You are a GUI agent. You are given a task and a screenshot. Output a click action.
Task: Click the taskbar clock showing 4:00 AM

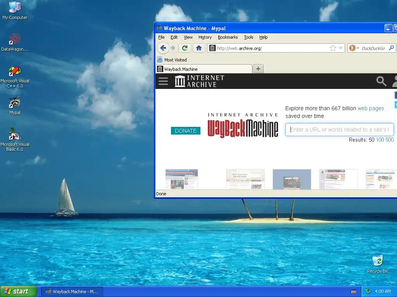pos(383,292)
